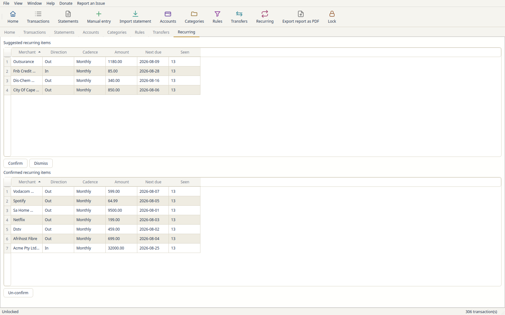Click row header 7 in confirmed table
Screen dimensions: 505x315
7,248
